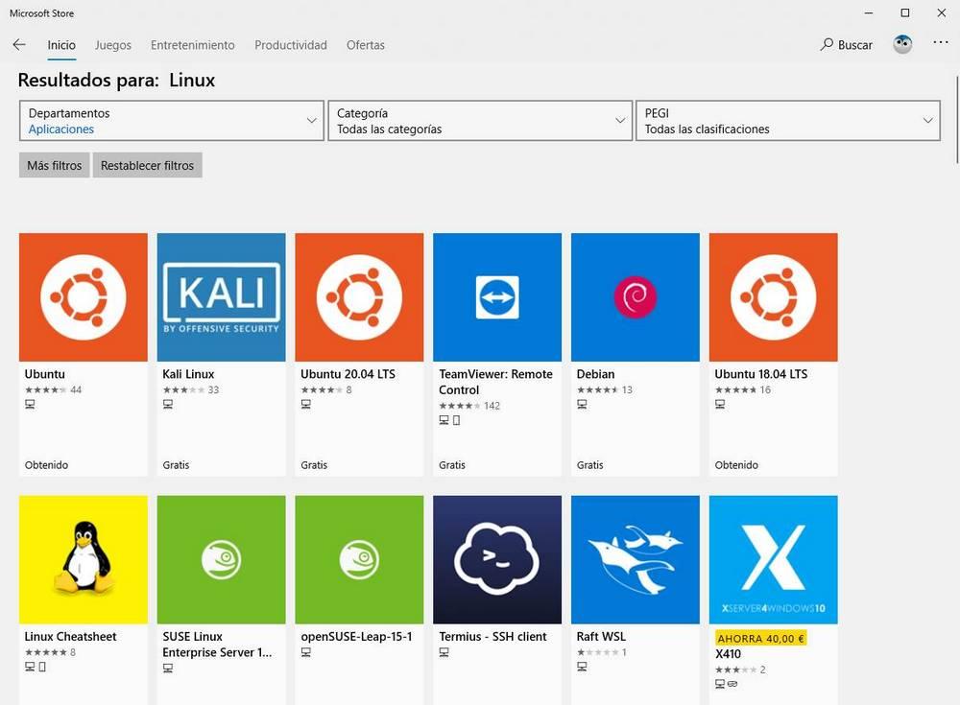Viewport: 960px width, 705px height.
Task: Click the Buscar text label
Action: click(854, 45)
